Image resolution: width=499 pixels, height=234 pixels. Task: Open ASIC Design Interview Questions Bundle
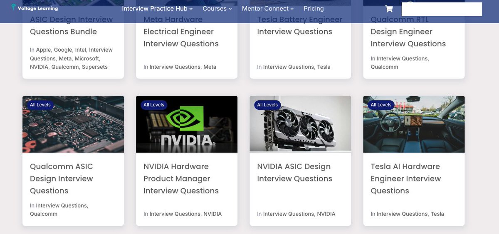[x=71, y=26]
